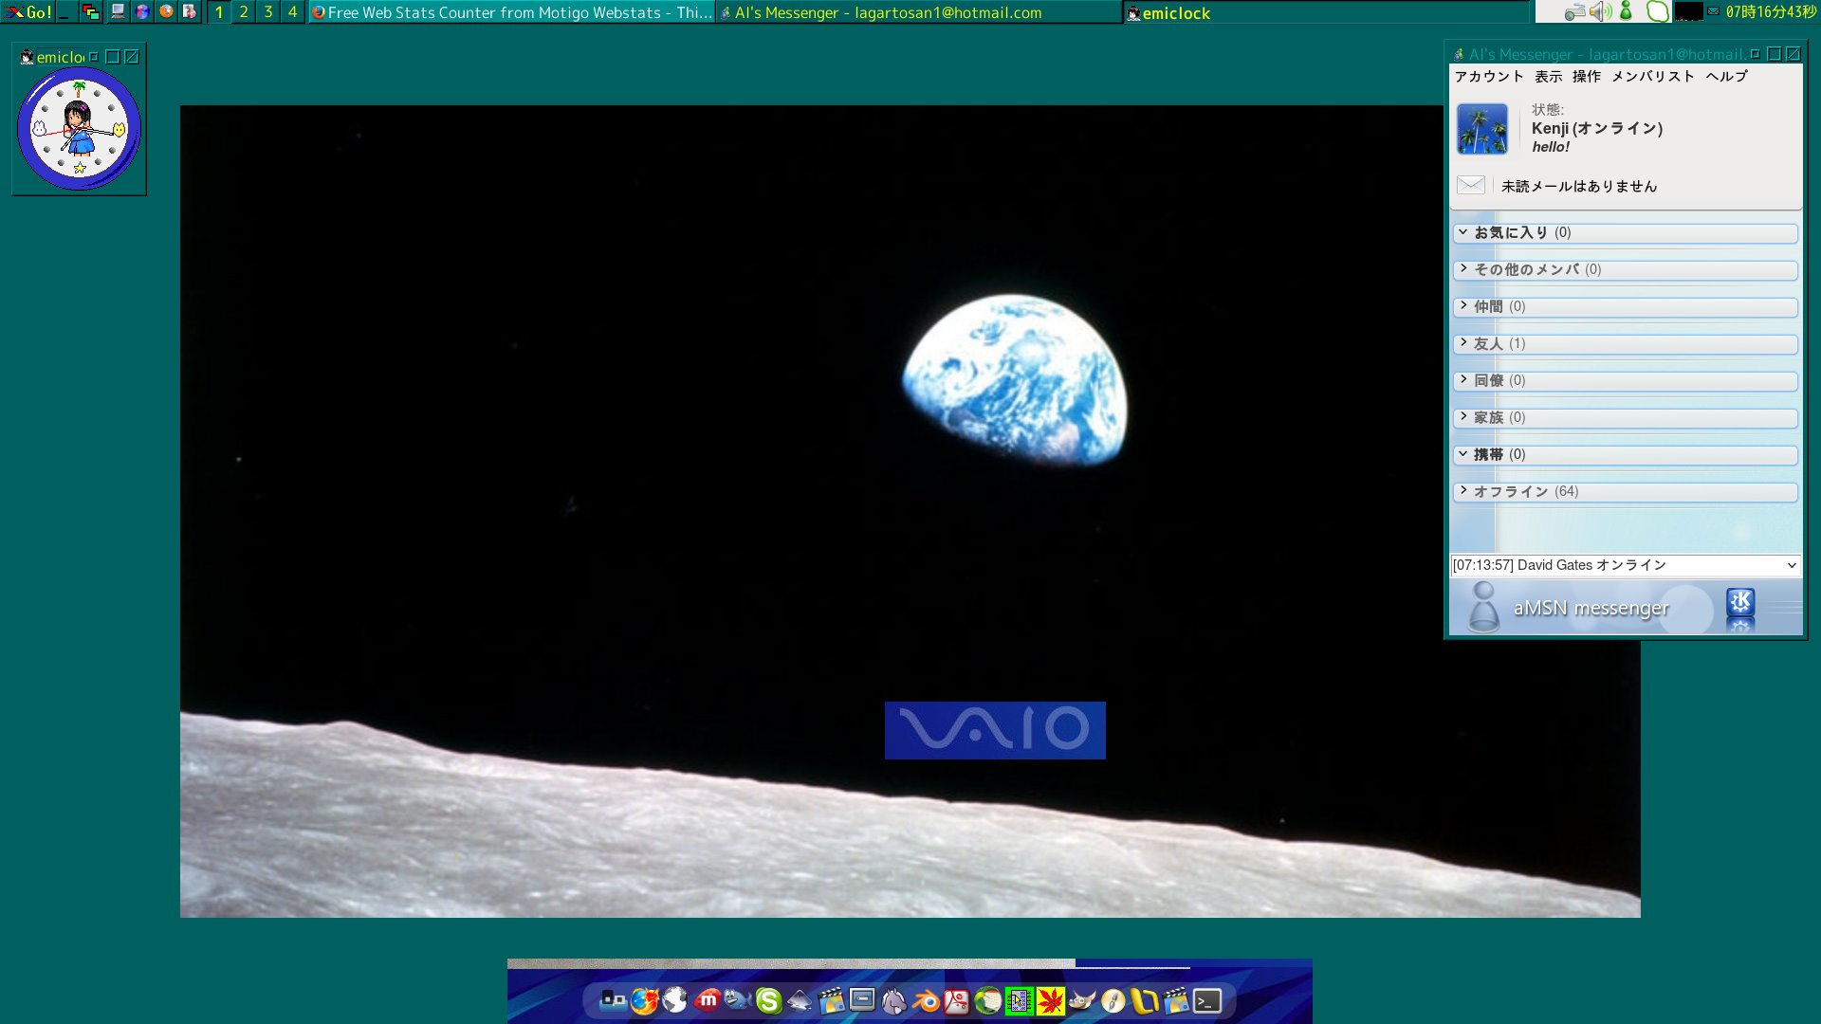The image size is (1821, 1024).
Task: Switch to Free Web Stats Counter taskbar window
Action: (512, 12)
